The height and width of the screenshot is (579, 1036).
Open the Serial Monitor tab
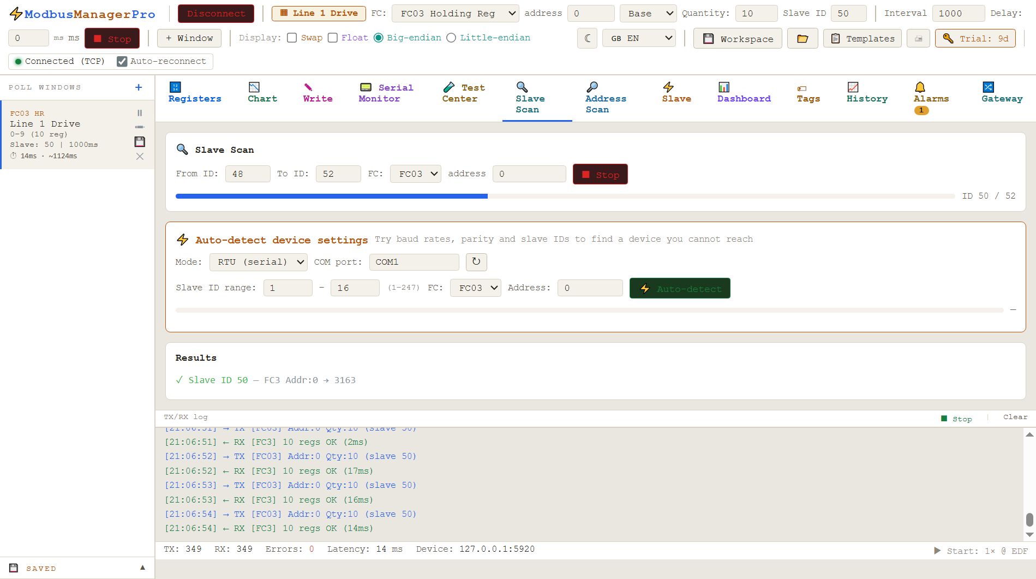coord(386,93)
